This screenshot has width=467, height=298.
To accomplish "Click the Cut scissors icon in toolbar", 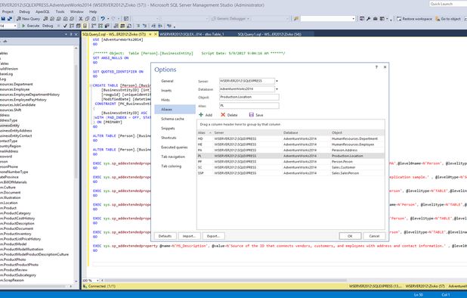I will tap(80, 19).
